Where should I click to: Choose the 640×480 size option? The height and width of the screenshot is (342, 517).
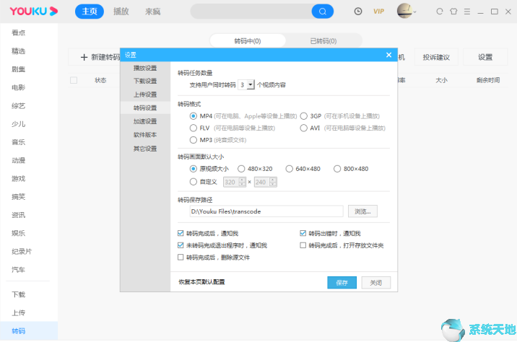[x=289, y=169]
